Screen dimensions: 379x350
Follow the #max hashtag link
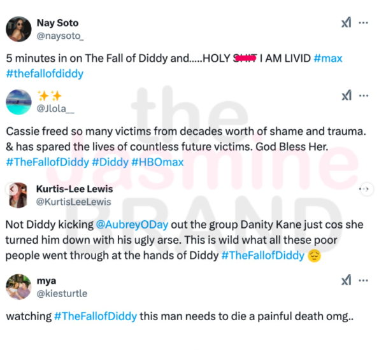328,59
